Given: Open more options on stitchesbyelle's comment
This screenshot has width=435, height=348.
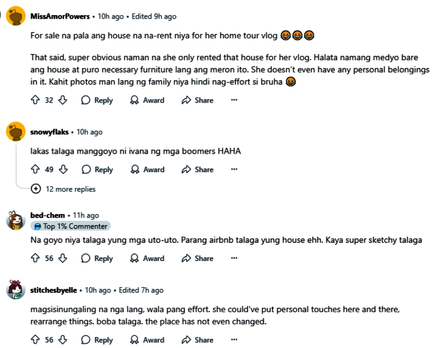Looking at the screenshot, I should coord(234,340).
